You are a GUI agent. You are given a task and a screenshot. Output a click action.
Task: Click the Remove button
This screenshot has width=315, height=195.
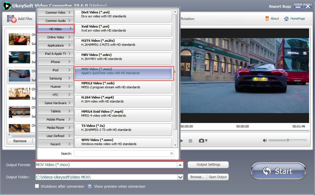tap(20, 141)
